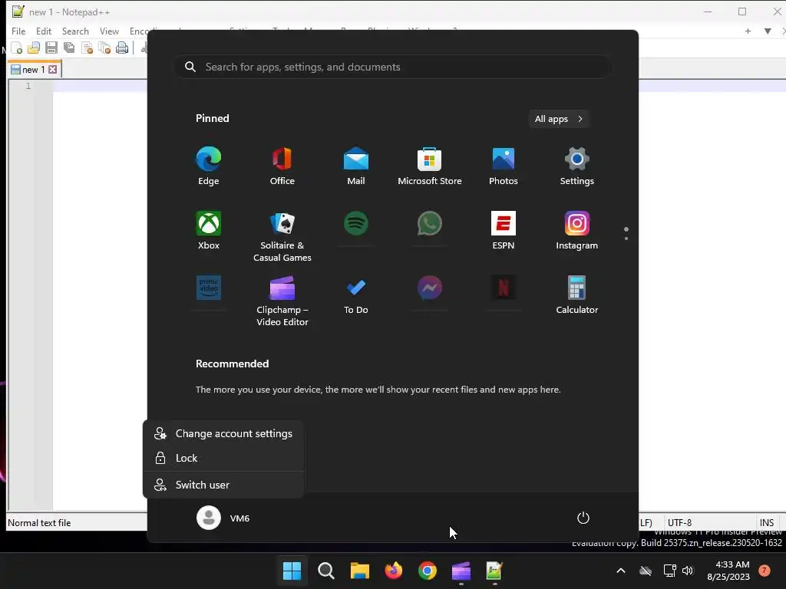Switch to Clipchamp on the taskbar
This screenshot has height=589, width=786.
point(461,571)
